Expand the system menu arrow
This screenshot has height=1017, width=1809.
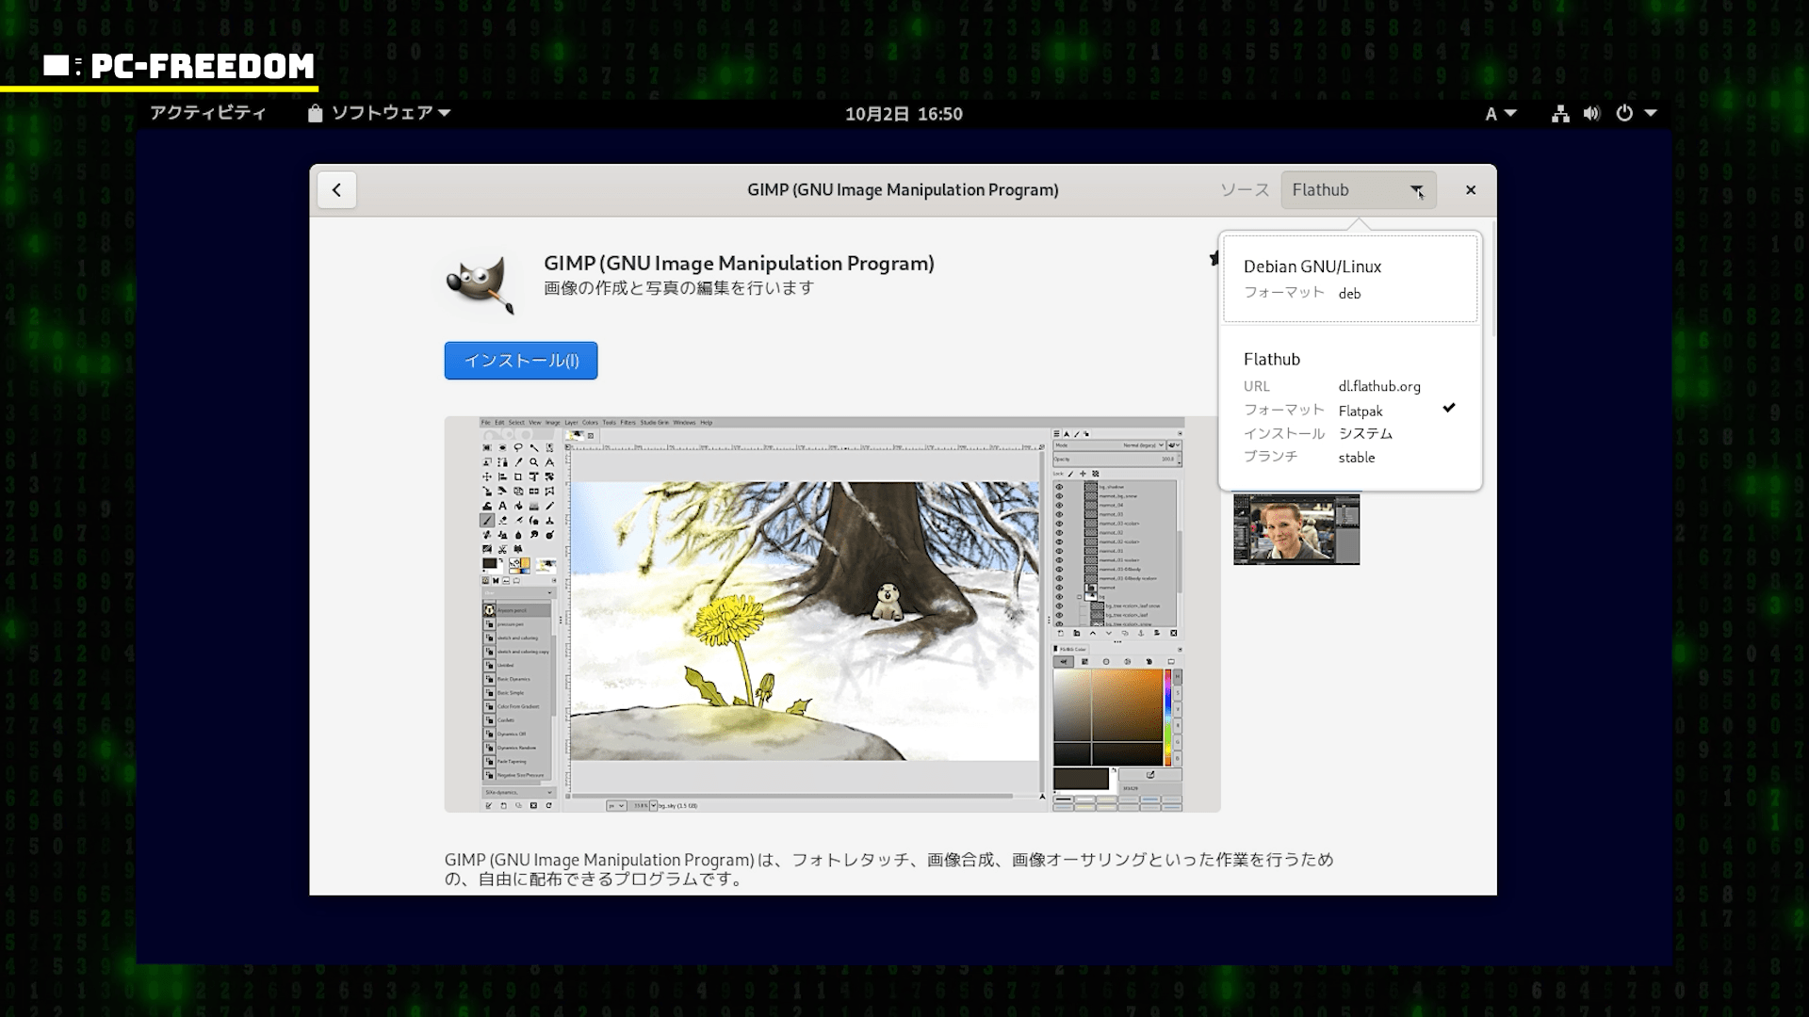1651,114
